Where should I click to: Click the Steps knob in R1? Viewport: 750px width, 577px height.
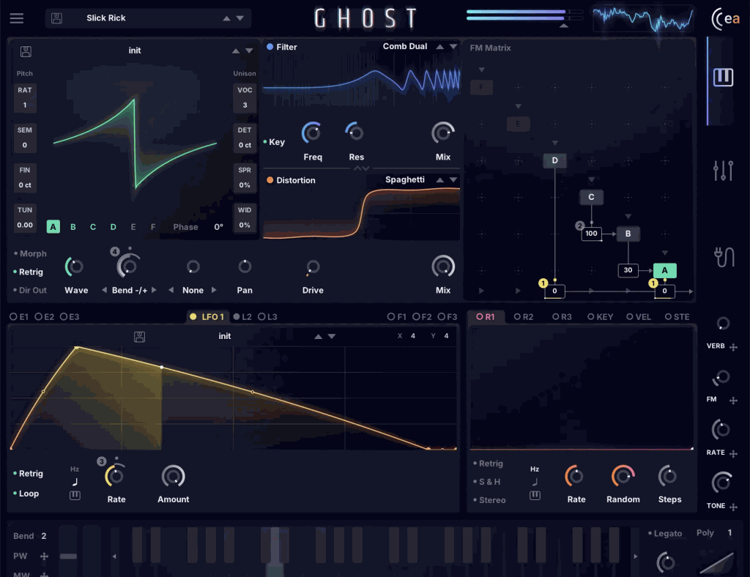(668, 476)
